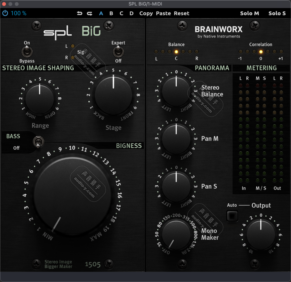Enable Solo M monitoring
Screen dimensions: 291x282
pos(250,13)
